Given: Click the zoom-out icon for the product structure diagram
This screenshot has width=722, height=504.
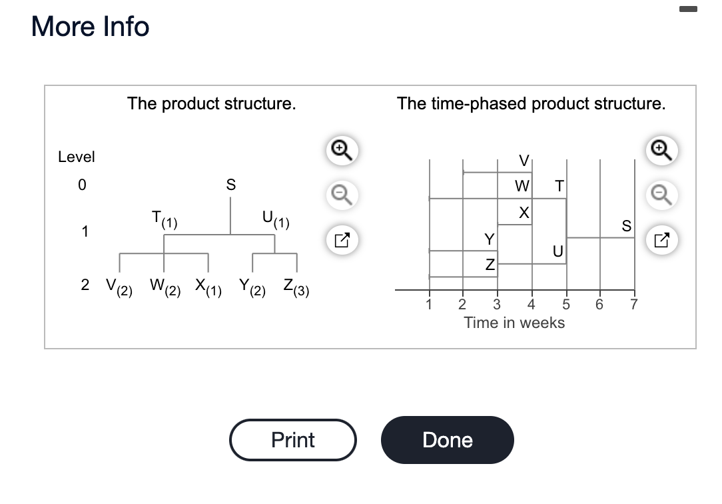Looking at the screenshot, I should tap(342, 195).
